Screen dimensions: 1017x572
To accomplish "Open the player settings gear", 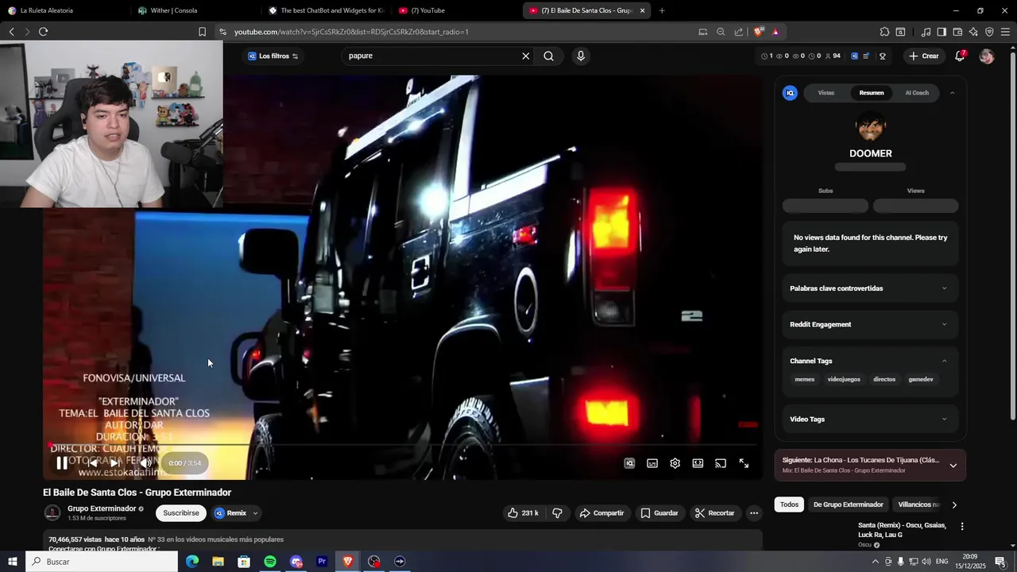I will (675, 463).
